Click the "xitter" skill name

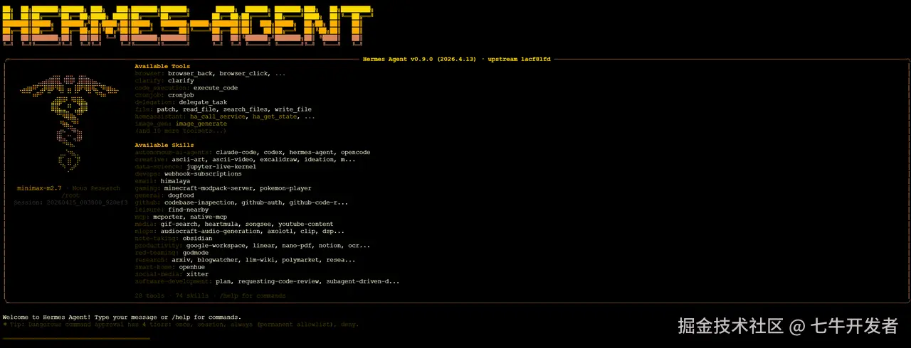click(x=197, y=274)
